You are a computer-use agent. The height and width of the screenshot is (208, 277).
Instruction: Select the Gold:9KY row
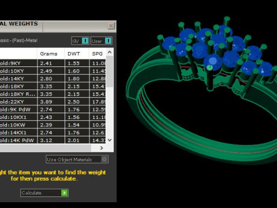[x=53, y=63]
